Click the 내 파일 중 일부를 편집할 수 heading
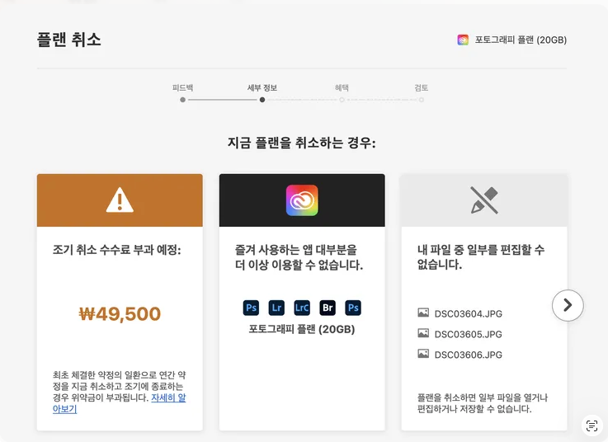The width and height of the screenshot is (608, 442). pos(481,257)
